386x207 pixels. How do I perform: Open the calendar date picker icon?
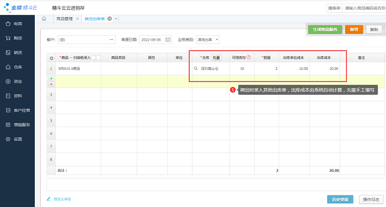[168, 40]
